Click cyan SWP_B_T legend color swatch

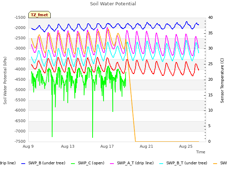(x=161, y=164)
